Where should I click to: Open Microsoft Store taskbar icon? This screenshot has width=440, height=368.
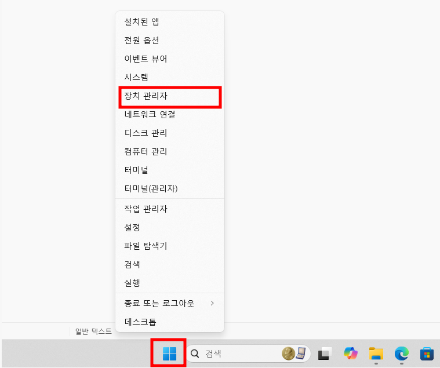coord(427,354)
